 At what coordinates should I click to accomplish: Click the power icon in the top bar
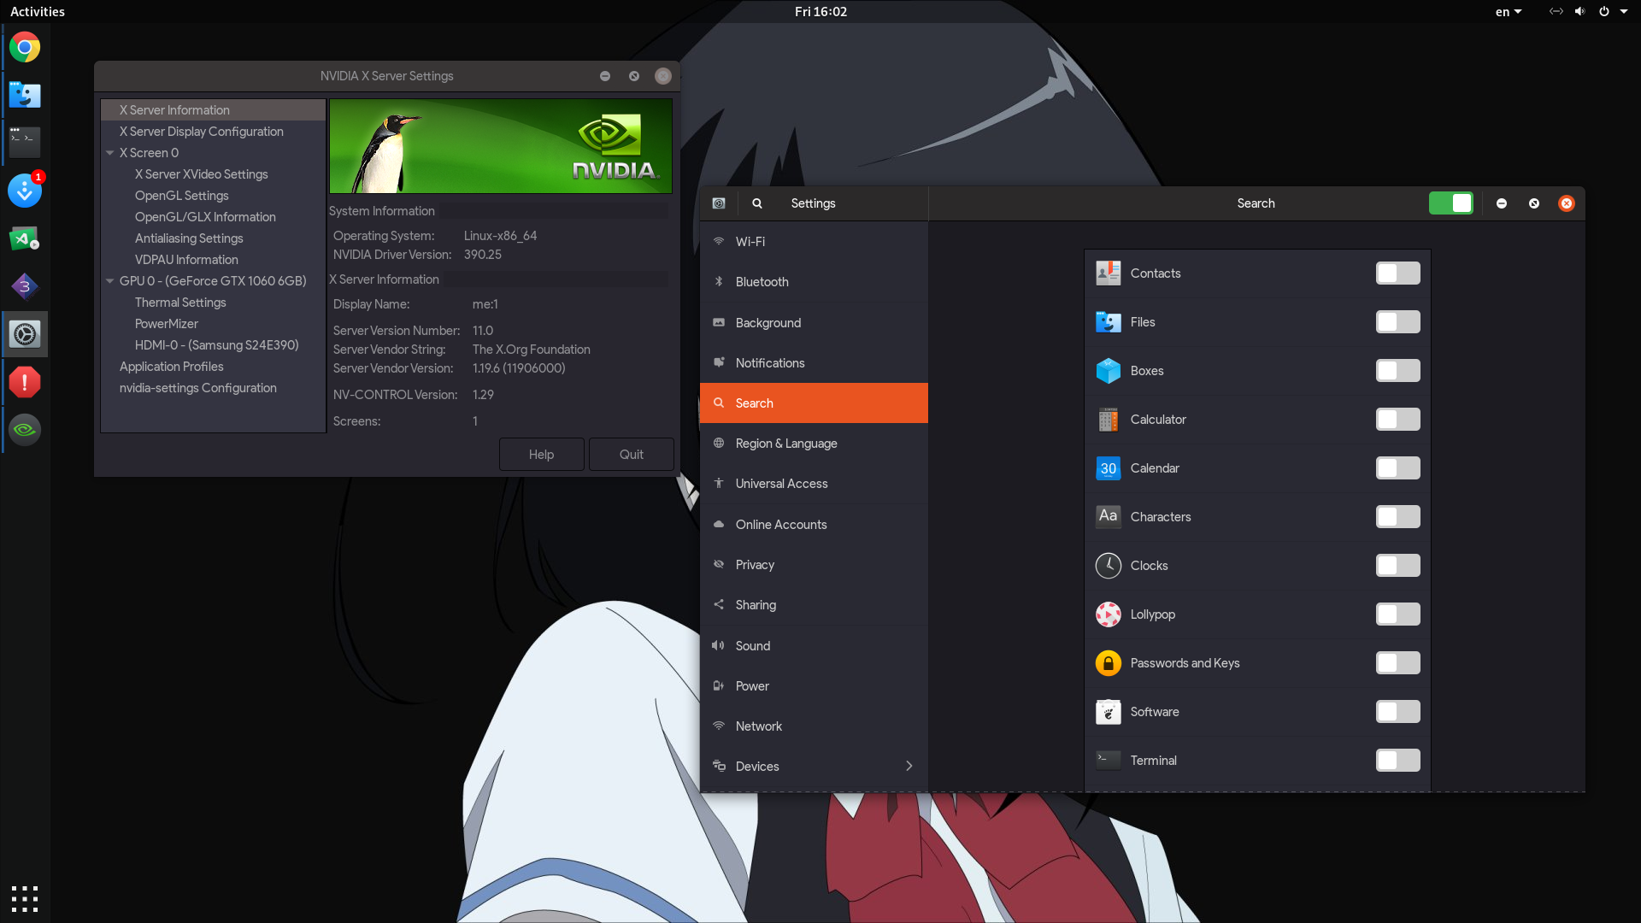click(1604, 11)
